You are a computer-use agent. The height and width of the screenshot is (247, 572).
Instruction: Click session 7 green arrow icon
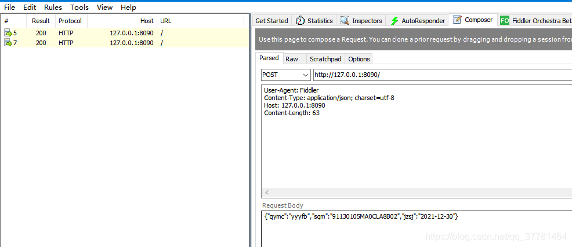(x=8, y=43)
